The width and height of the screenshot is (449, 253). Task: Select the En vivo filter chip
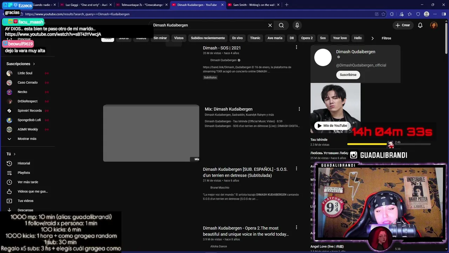click(237, 38)
